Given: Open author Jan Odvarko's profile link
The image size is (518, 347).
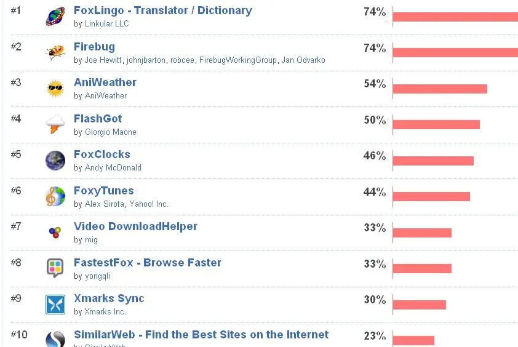Looking at the screenshot, I should tap(303, 60).
